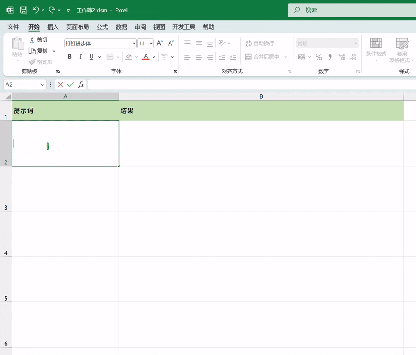Click the Save icon in title bar
Image resolution: width=416 pixels, height=355 pixels.
[24, 10]
